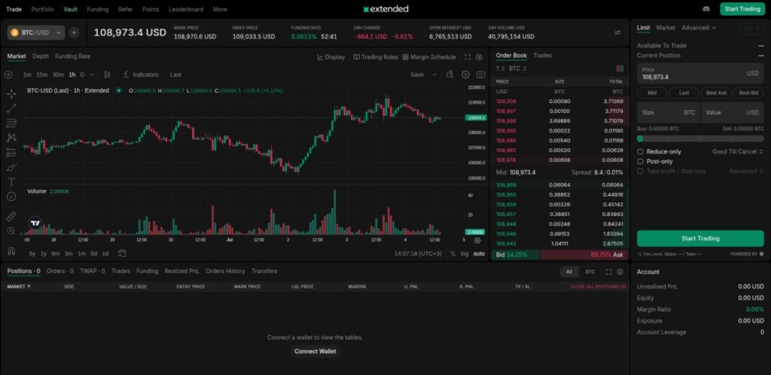The image size is (771, 375).
Task: Select the All positions filter
Action: click(x=569, y=272)
